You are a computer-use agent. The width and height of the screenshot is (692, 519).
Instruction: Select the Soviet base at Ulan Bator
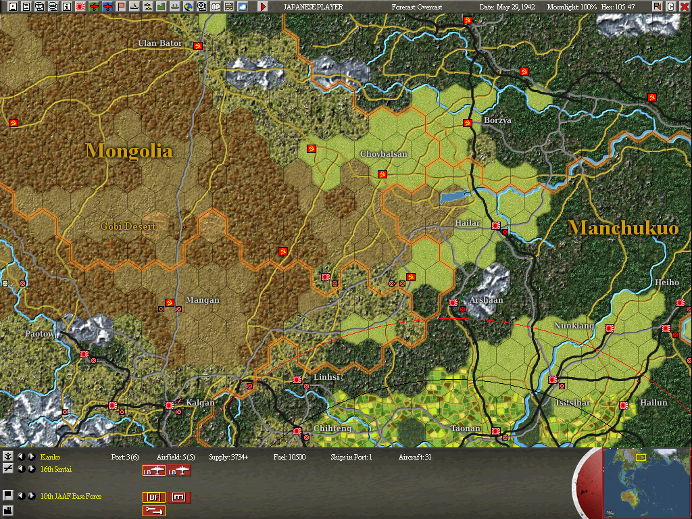click(198, 46)
